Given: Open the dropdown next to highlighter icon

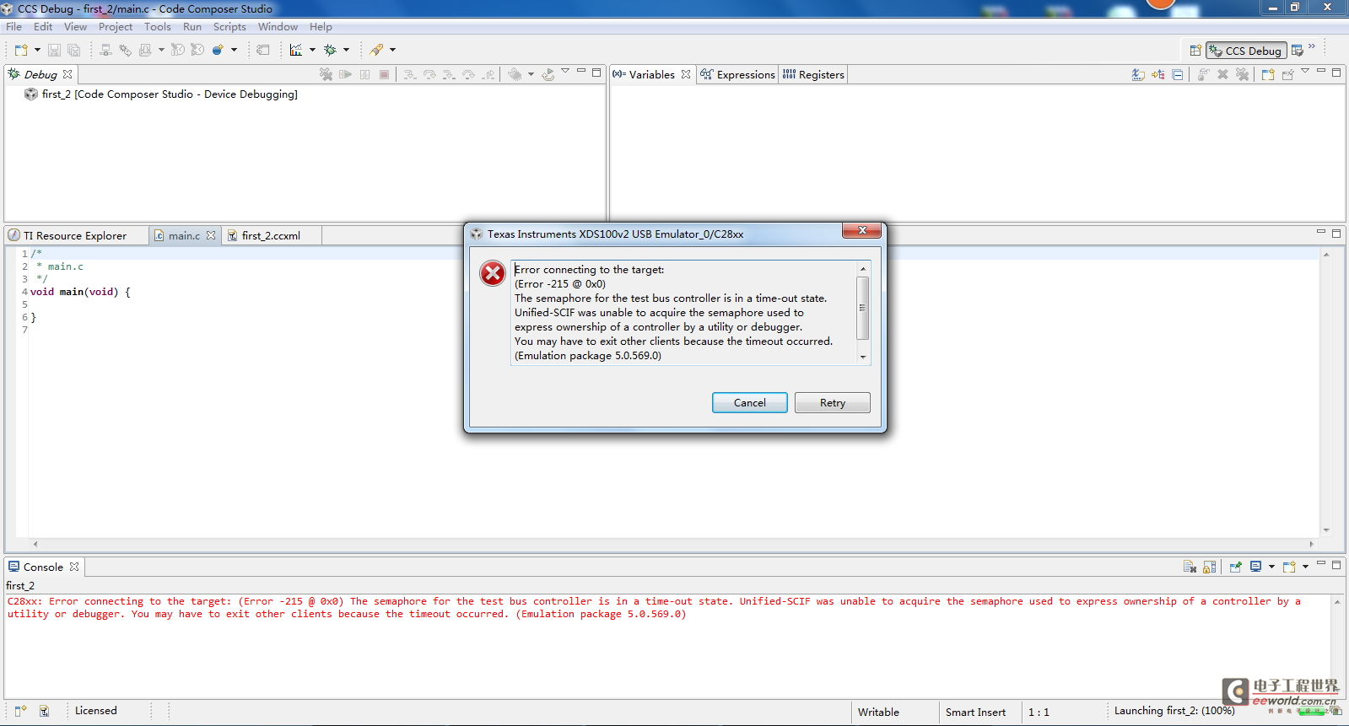Looking at the screenshot, I should click(x=392, y=51).
